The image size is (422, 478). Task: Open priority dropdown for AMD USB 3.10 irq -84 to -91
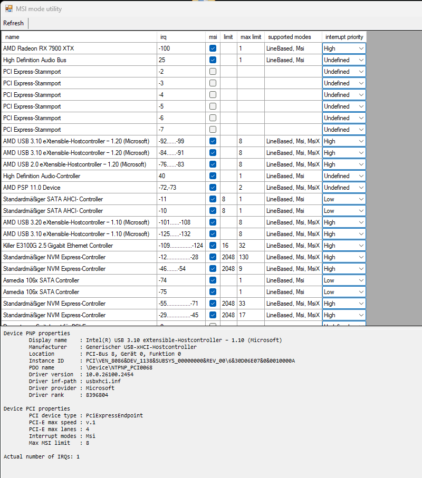pos(344,152)
